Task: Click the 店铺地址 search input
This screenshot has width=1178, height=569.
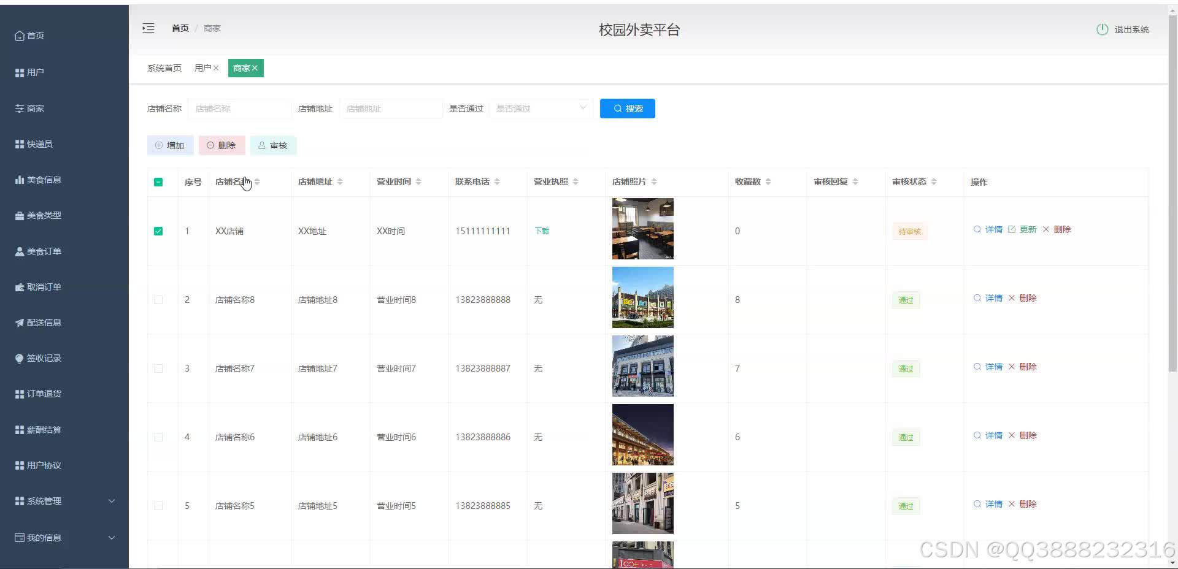Action: click(390, 109)
